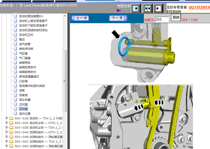Click the tensioner diagram with blue O-ring
The width and height of the screenshot is (210, 149).
[143, 53]
